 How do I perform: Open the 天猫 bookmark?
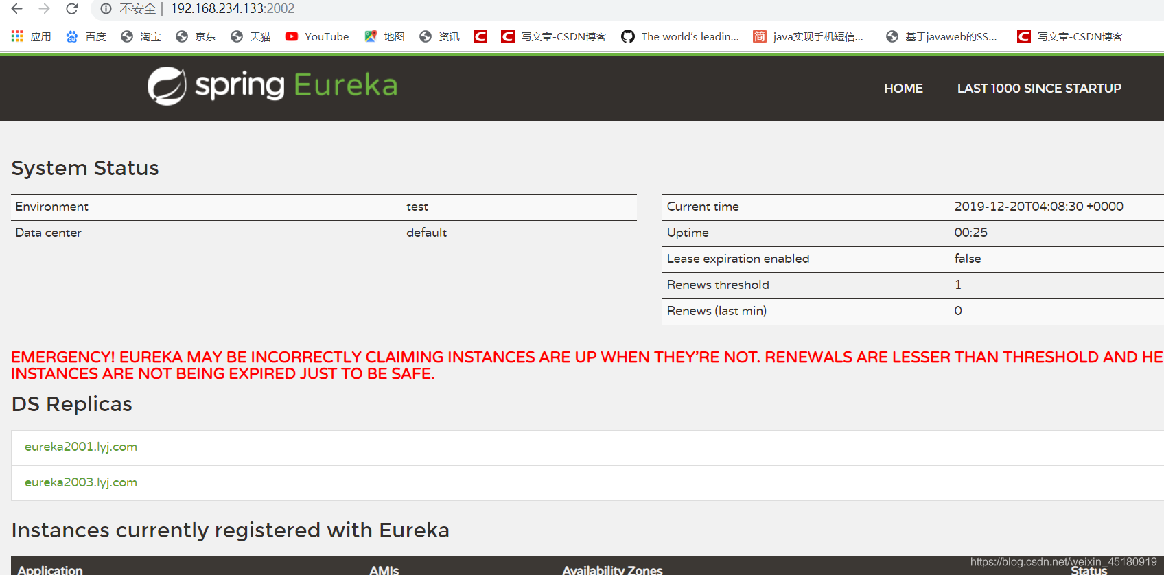(x=251, y=36)
